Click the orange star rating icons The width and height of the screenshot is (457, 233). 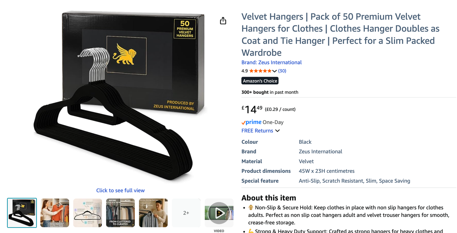(x=260, y=71)
